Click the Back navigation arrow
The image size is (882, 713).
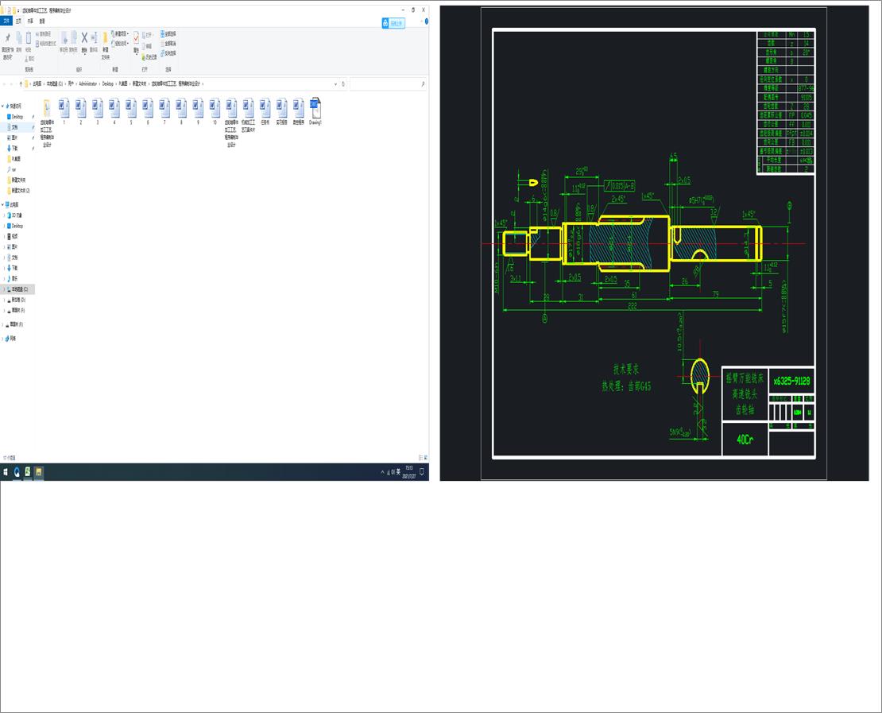pyautogui.click(x=5, y=83)
